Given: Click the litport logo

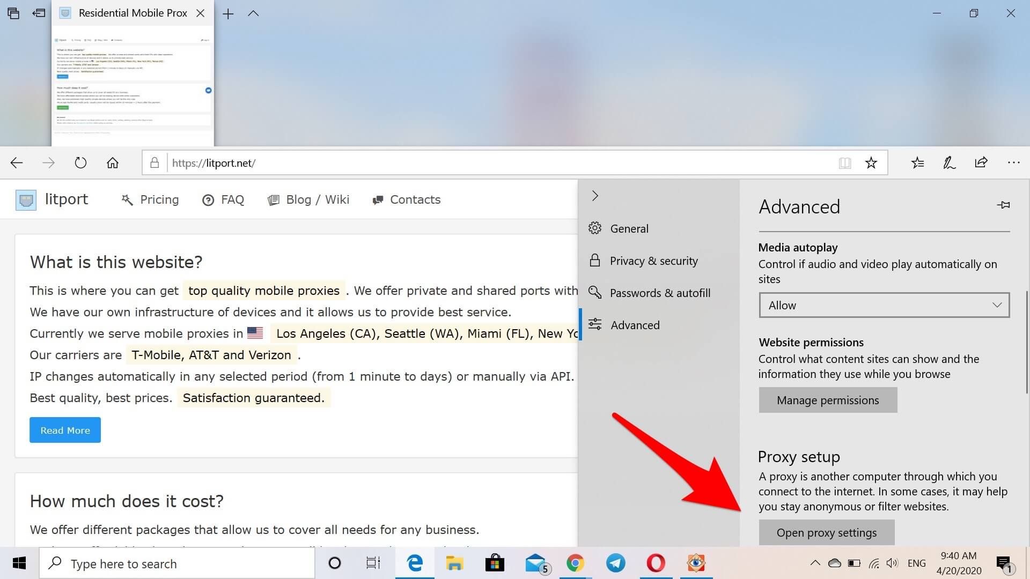Looking at the screenshot, I should pyautogui.click(x=52, y=199).
